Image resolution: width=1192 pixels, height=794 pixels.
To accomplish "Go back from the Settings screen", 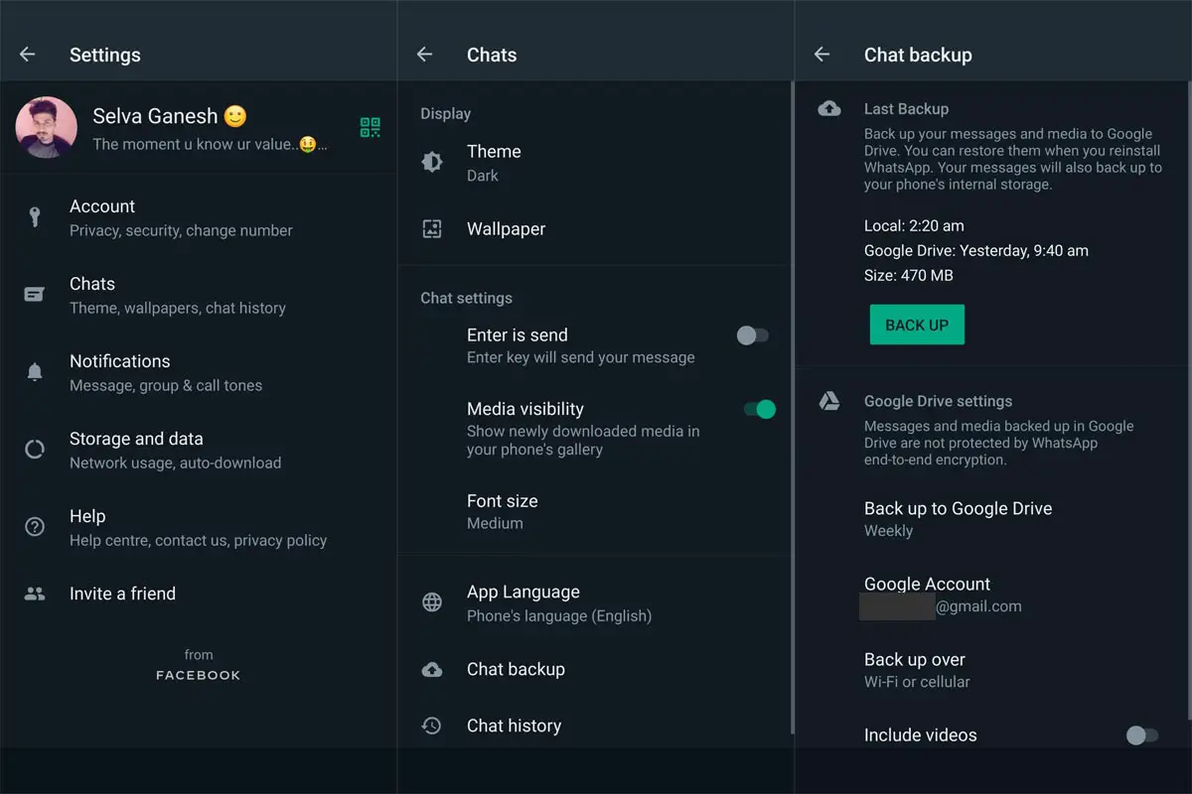I will [x=27, y=55].
